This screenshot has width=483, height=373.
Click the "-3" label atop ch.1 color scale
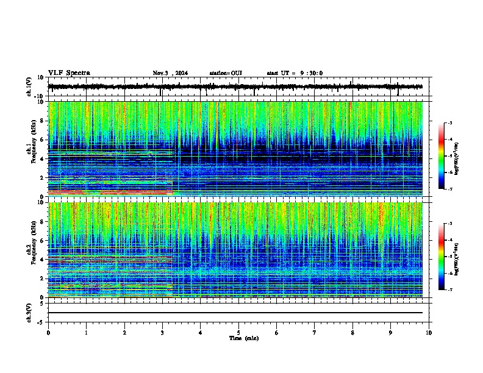449,123
